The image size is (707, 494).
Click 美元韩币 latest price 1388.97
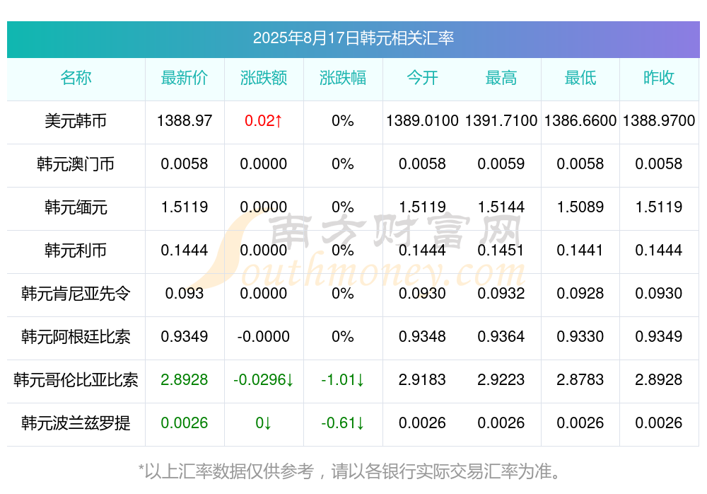tap(185, 120)
